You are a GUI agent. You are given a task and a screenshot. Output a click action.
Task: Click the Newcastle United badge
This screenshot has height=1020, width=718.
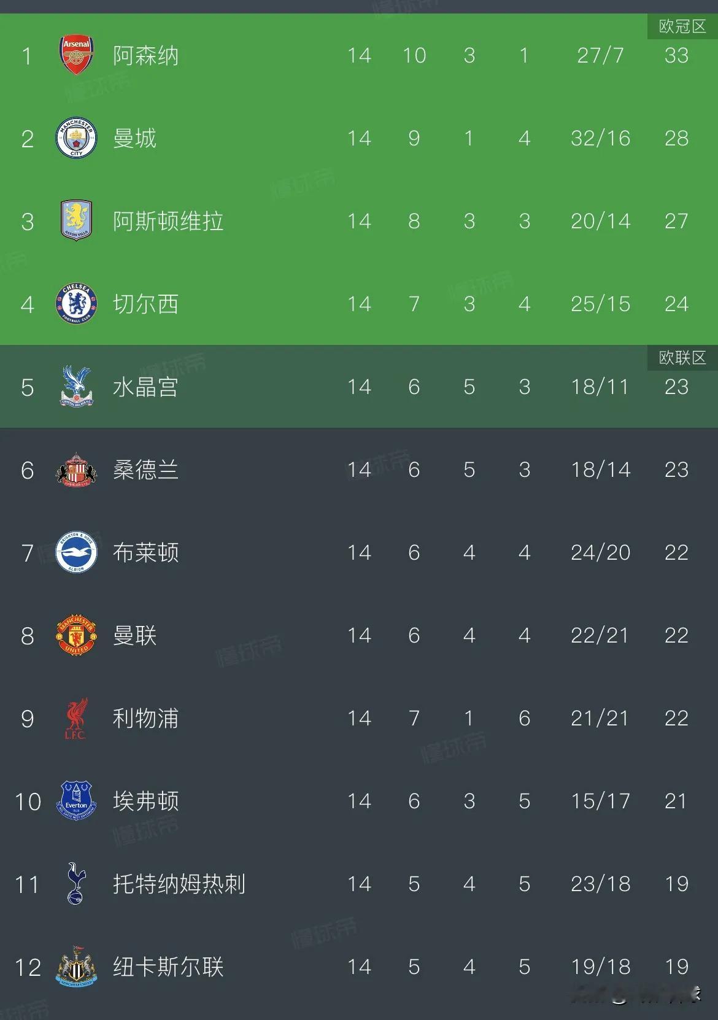click(x=75, y=967)
